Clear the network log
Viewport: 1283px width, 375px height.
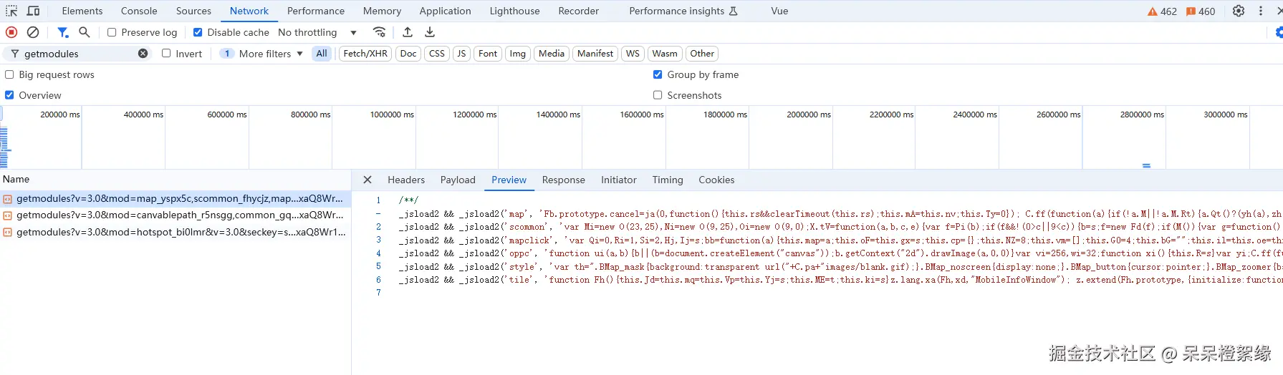(33, 32)
